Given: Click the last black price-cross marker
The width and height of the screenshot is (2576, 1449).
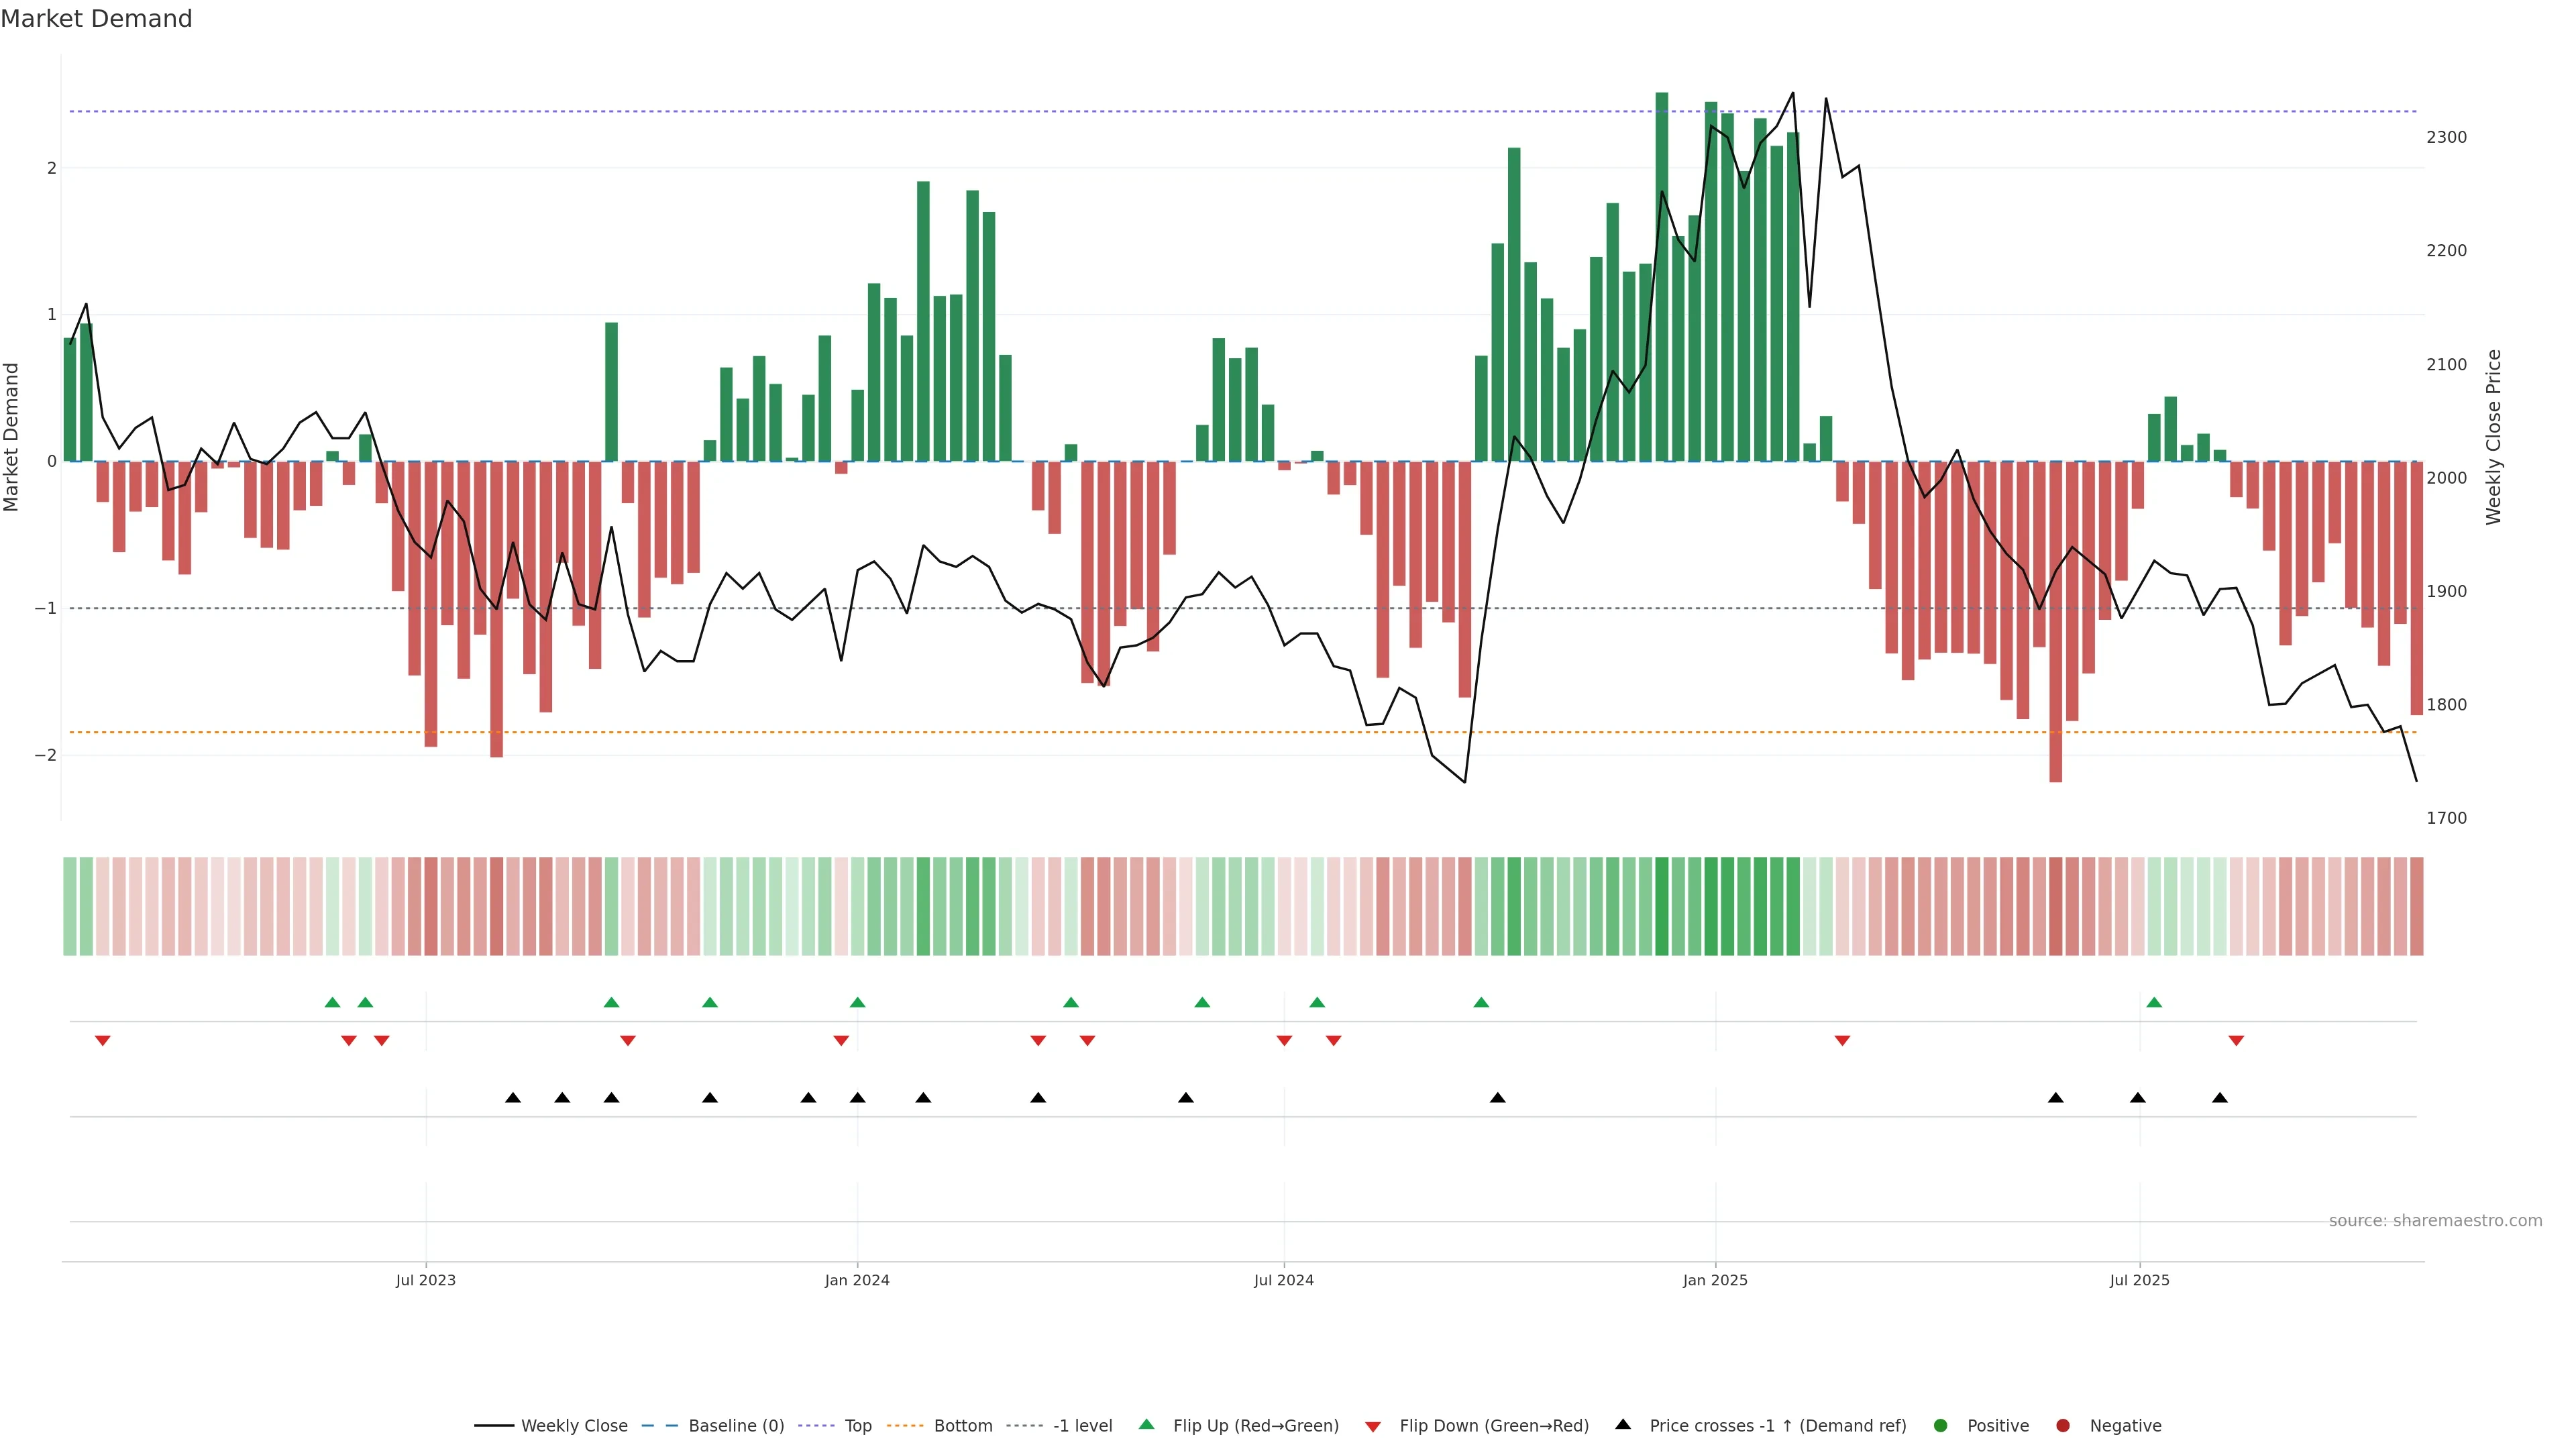Looking at the screenshot, I should [x=2220, y=1098].
